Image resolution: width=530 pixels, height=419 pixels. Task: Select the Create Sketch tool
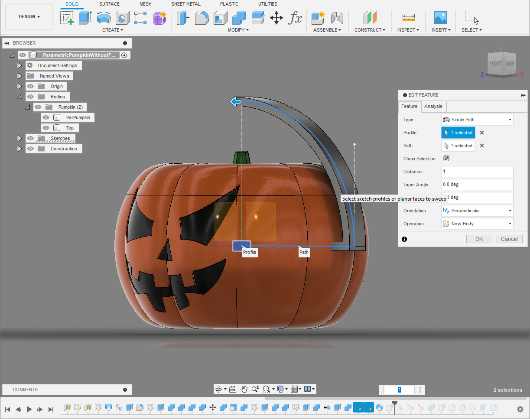[x=66, y=18]
